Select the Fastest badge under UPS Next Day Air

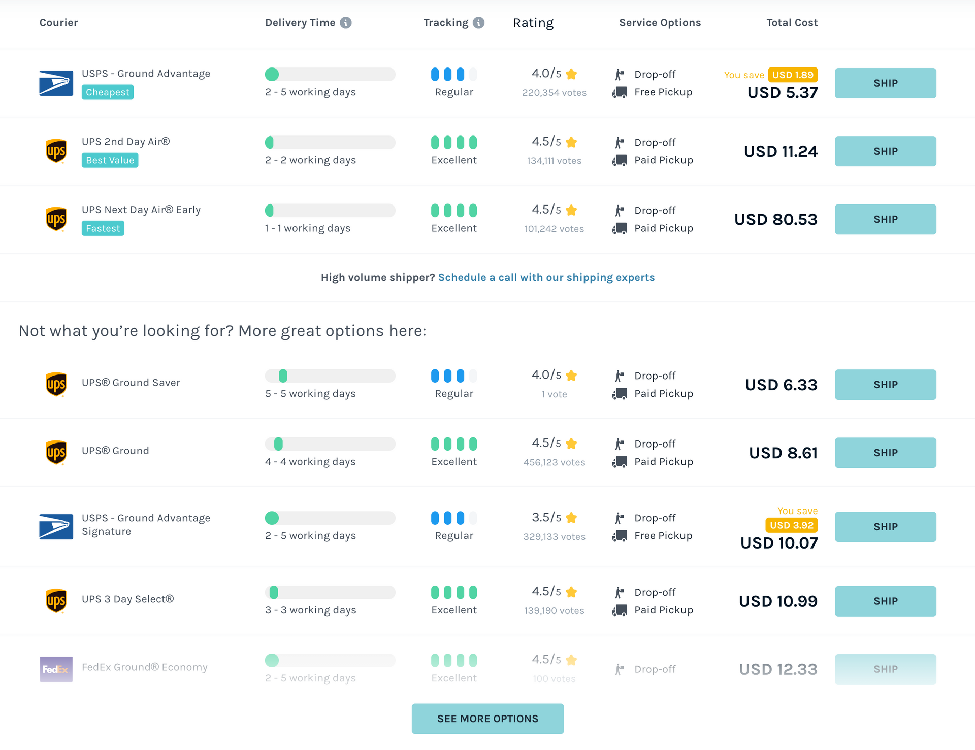click(103, 228)
